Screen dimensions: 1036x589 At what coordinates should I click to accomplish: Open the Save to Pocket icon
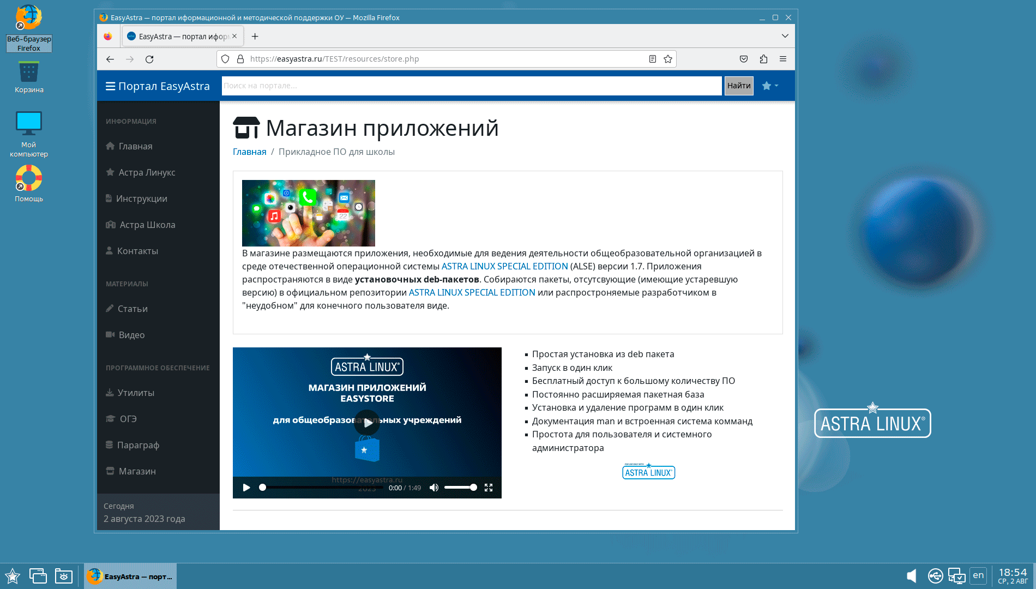pos(744,59)
